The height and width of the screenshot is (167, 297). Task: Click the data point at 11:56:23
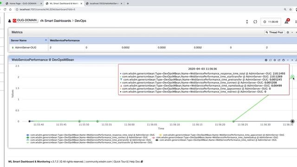[x=233, y=121]
